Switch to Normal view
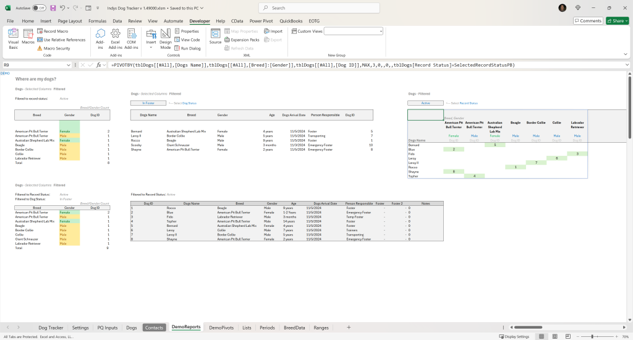 click(542, 336)
